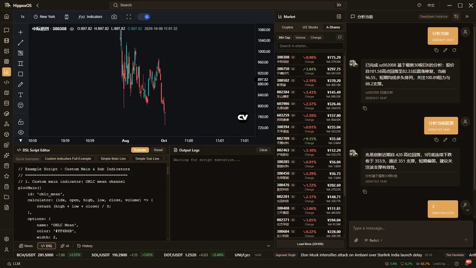Toggle drawings visibility eye in toolbar

tap(21, 132)
